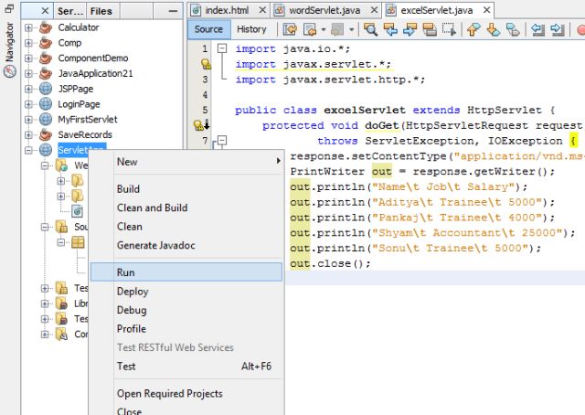Viewport: 585px width, 415px height.
Task: Collapse the ServletApp project tree node
Action: [29, 150]
